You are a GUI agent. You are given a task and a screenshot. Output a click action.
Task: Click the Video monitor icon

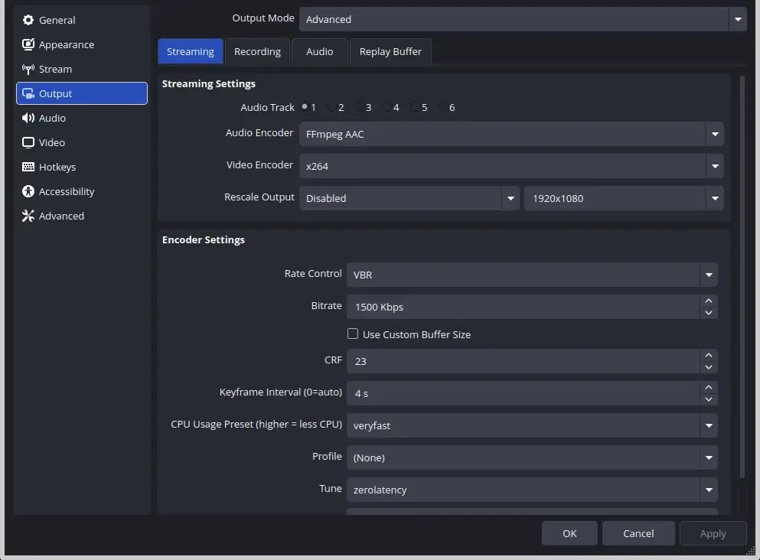(x=28, y=142)
